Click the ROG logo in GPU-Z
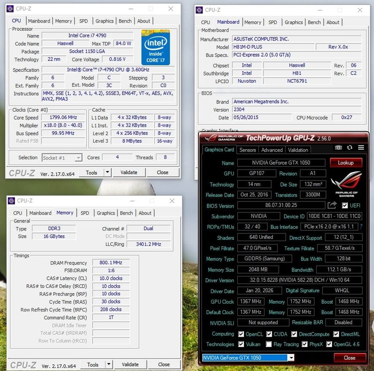The height and width of the screenshot is (371, 374). [x=346, y=184]
